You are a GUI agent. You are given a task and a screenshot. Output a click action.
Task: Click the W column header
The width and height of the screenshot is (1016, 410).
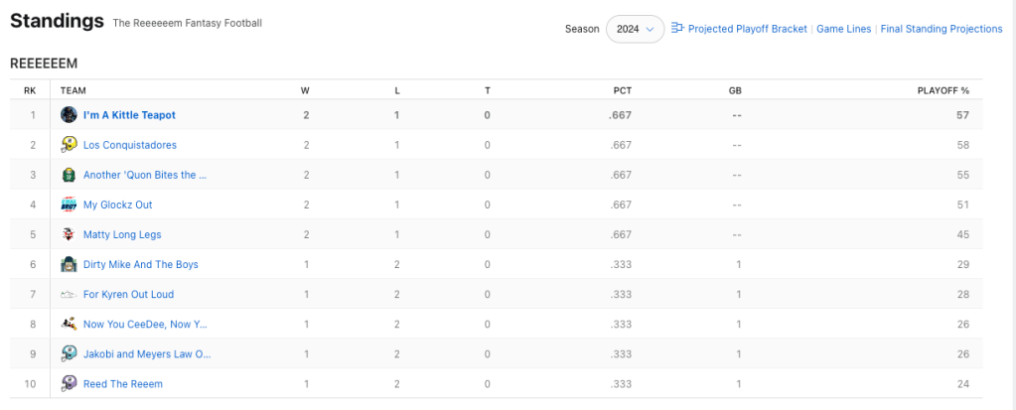305,90
